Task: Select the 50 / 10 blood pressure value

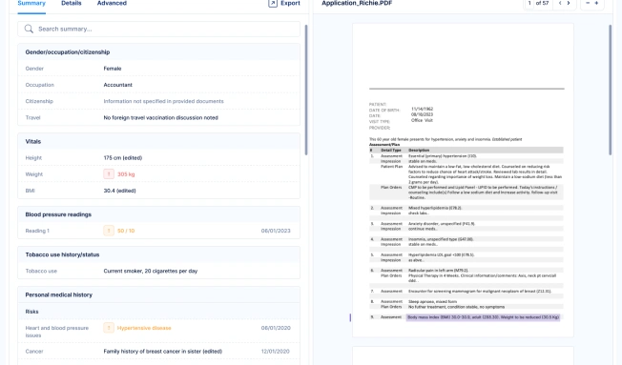Action: (x=126, y=231)
